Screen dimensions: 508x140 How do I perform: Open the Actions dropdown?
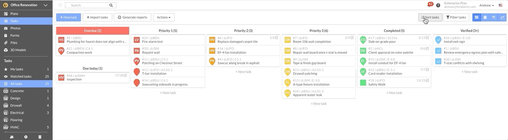pyautogui.click(x=164, y=17)
